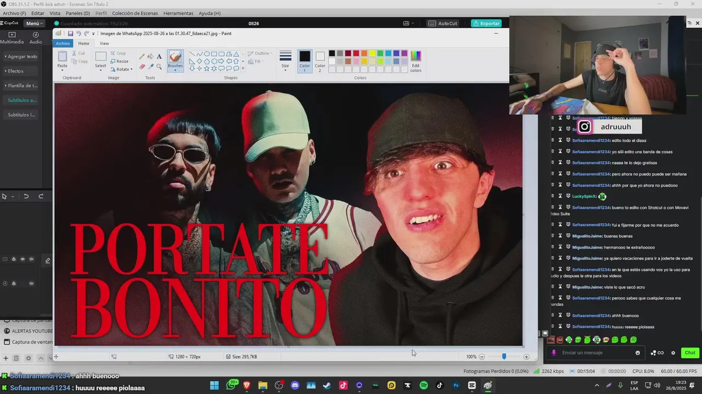Click Resize in Paint Image group
Image resolution: width=702 pixels, height=394 pixels.
tap(120, 61)
